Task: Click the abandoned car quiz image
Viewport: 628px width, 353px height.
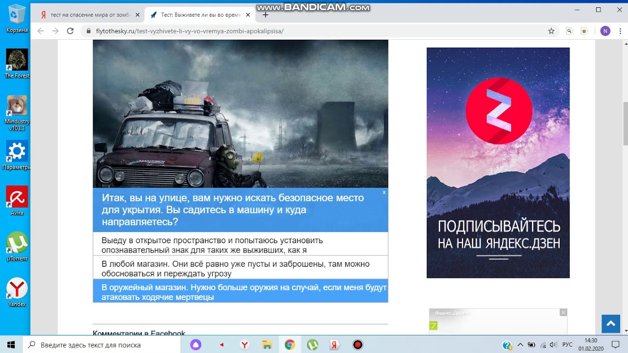Action: click(240, 114)
